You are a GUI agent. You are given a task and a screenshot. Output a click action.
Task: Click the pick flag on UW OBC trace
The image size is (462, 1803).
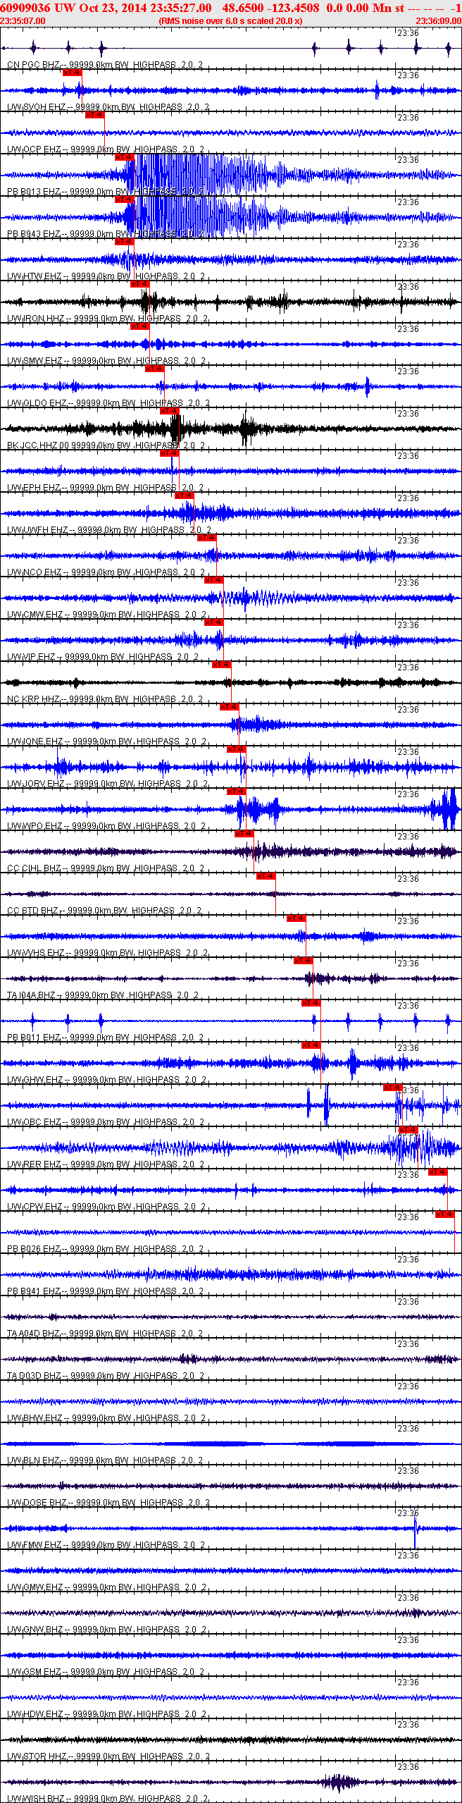[x=393, y=1088]
